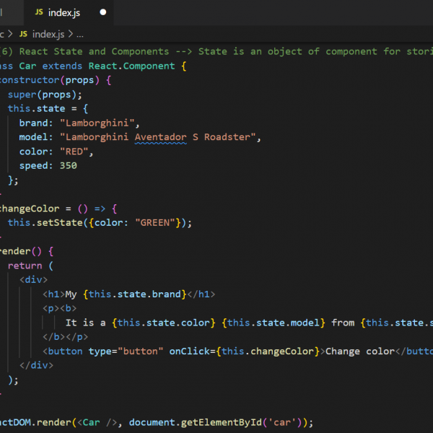Viewport: 433px width, 433px height.
Task: Click the JS icon in the breadcrumb bar
Action: pos(23,34)
